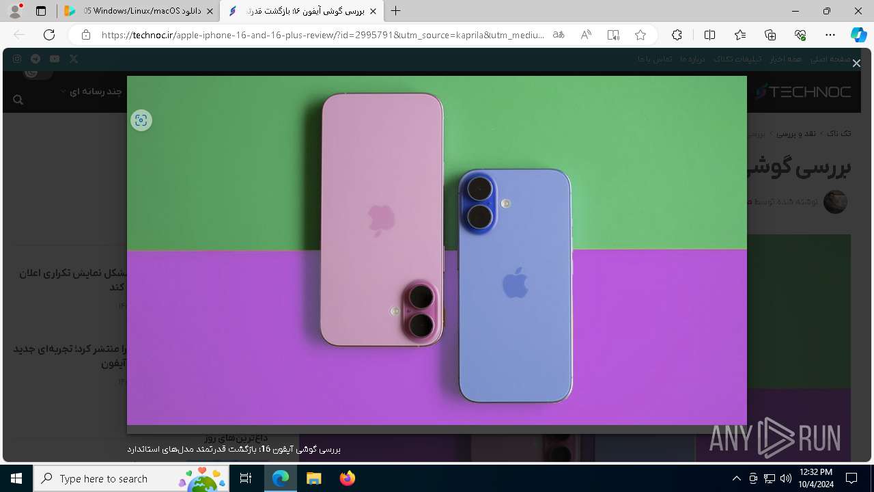
Task: Click the website search magnifier icon
Action: pos(18,100)
